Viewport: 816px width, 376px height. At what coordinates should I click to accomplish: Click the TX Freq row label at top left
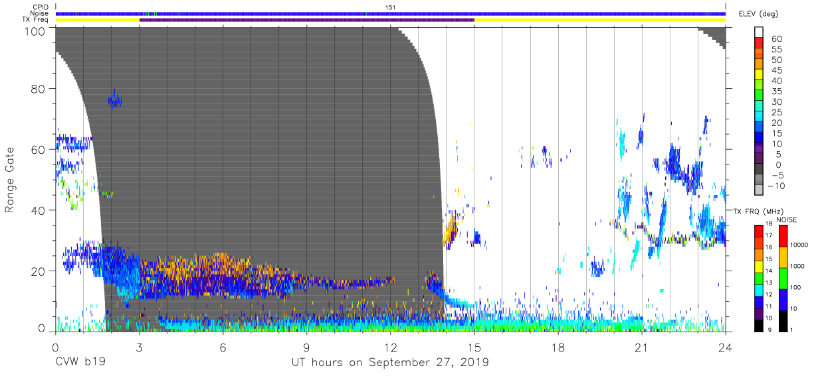coord(36,20)
